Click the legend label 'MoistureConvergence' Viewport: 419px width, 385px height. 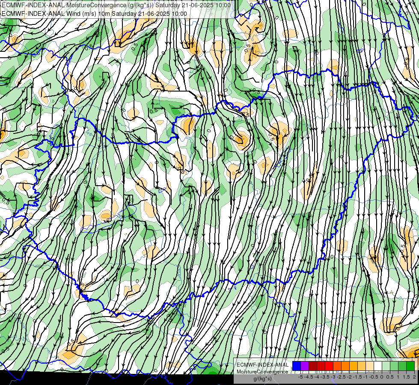[x=262, y=372]
